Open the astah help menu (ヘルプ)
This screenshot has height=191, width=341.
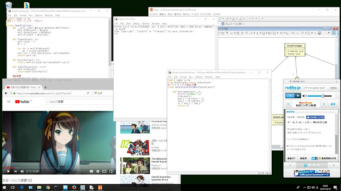click(x=216, y=14)
